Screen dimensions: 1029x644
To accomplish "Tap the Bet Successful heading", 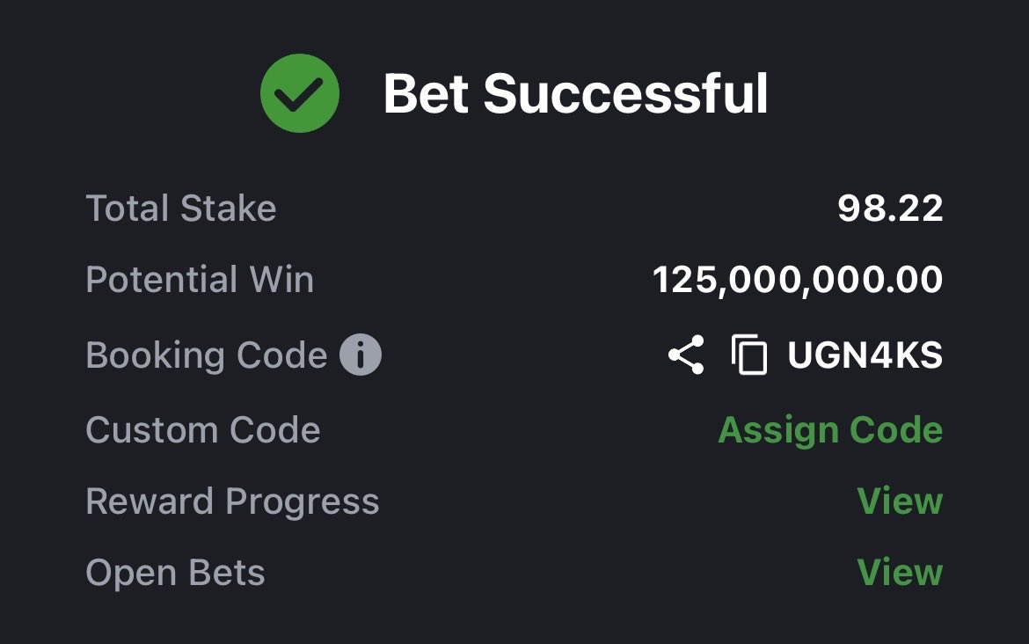I will point(575,94).
